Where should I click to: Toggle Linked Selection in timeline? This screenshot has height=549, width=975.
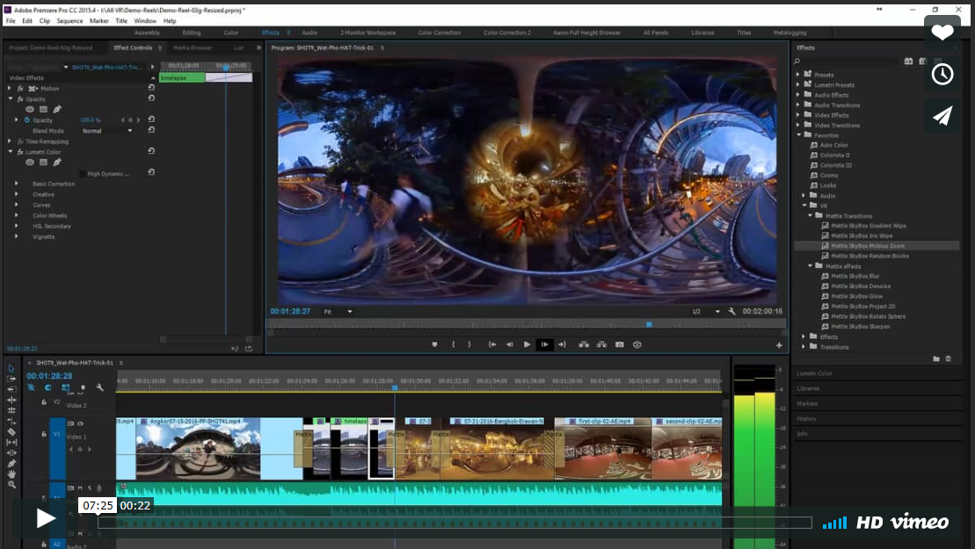point(65,387)
